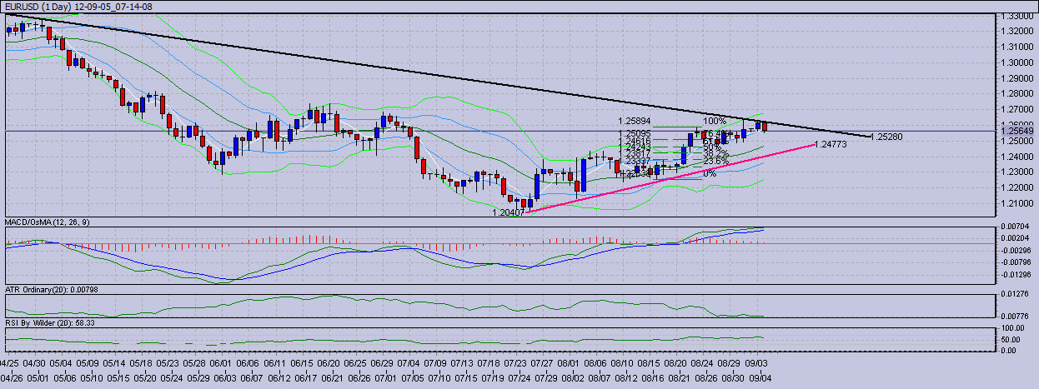Click the Fibonacci 100% level label
This screenshot has height=389, width=1039.
(715, 122)
